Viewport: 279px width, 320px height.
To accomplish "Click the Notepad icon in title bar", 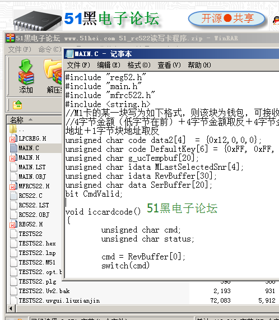I will 69,54.
